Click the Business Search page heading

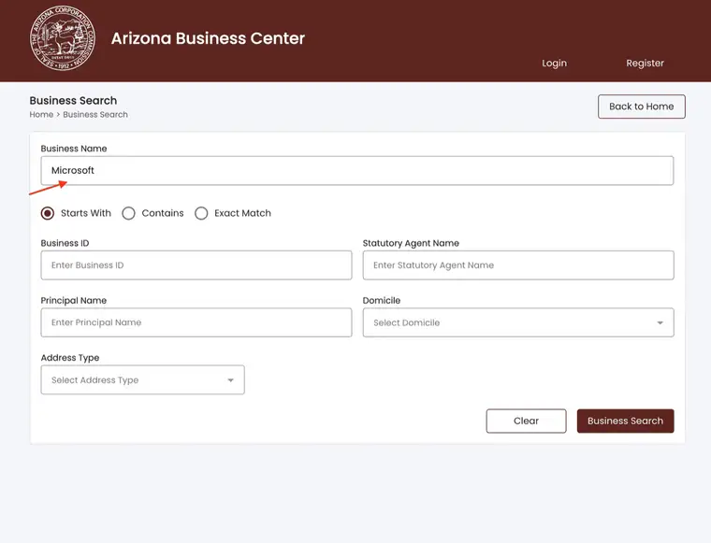coord(73,101)
